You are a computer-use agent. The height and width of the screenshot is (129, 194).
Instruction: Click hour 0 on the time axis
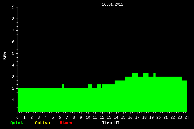click(x=17, y=117)
